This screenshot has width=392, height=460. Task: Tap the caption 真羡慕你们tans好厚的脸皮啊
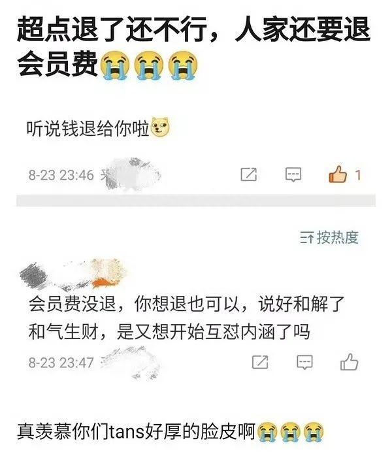(136, 431)
